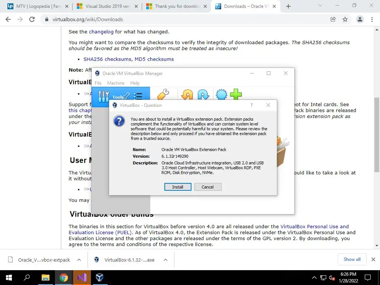Show hidden system tray icons
The width and height of the screenshot is (380, 285).
(x=314, y=278)
